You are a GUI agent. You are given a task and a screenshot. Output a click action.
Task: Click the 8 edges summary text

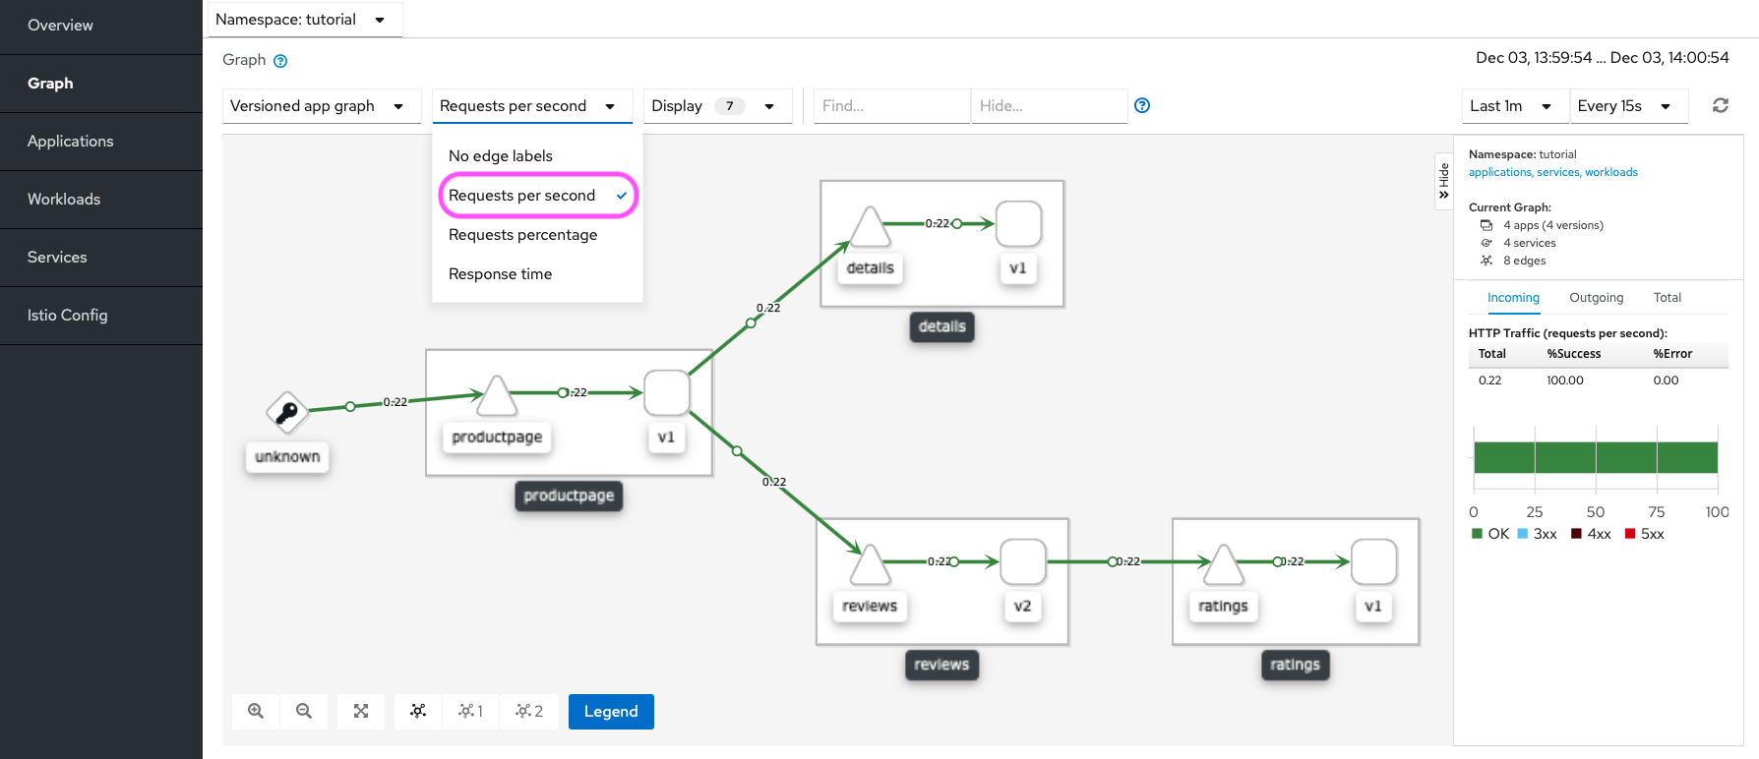[1524, 262]
